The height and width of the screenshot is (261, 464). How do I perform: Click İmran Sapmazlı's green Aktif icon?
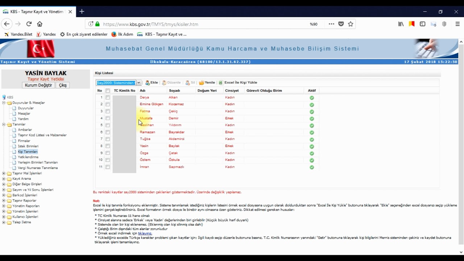click(x=312, y=167)
